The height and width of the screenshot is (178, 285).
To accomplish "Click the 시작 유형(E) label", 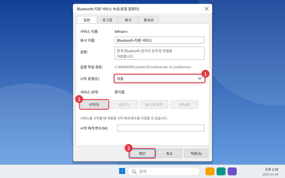I will pyautogui.click(x=90, y=79).
